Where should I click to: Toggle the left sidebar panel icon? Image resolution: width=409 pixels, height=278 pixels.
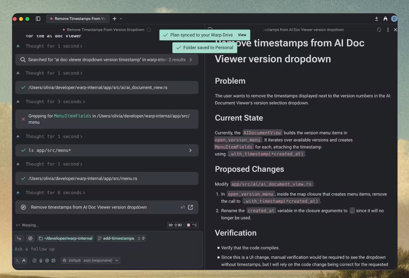point(38,19)
